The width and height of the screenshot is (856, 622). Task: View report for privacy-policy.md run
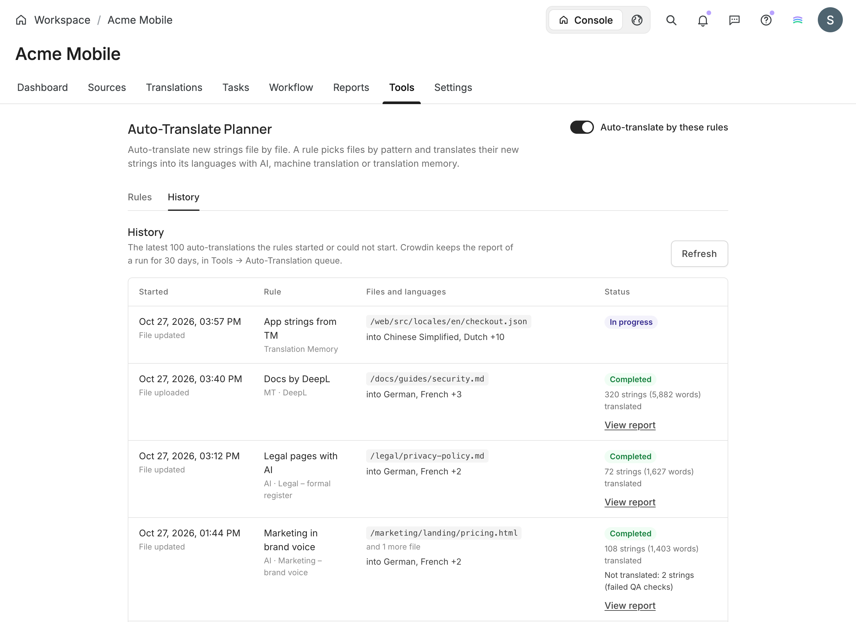coord(630,502)
